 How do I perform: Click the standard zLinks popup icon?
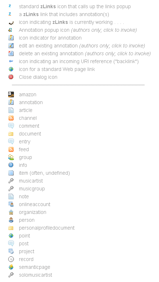click(10, 6)
